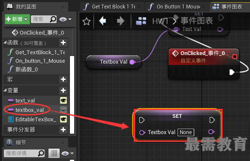Viewport: 250px width, 161px height.
Task: Click exec input pin of SET Textbox Val node
Action: [142, 120]
